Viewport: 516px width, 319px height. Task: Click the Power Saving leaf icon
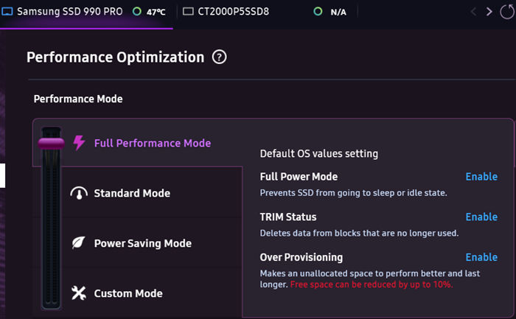pyautogui.click(x=79, y=243)
